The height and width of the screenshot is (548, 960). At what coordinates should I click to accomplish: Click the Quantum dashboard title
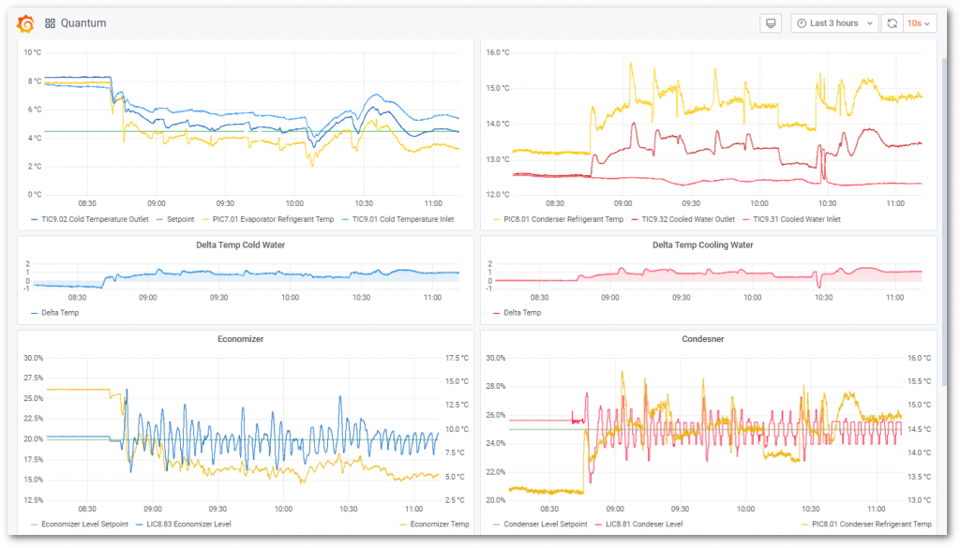pos(83,23)
